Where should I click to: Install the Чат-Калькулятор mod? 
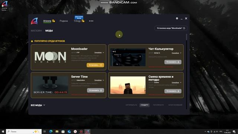173,62
